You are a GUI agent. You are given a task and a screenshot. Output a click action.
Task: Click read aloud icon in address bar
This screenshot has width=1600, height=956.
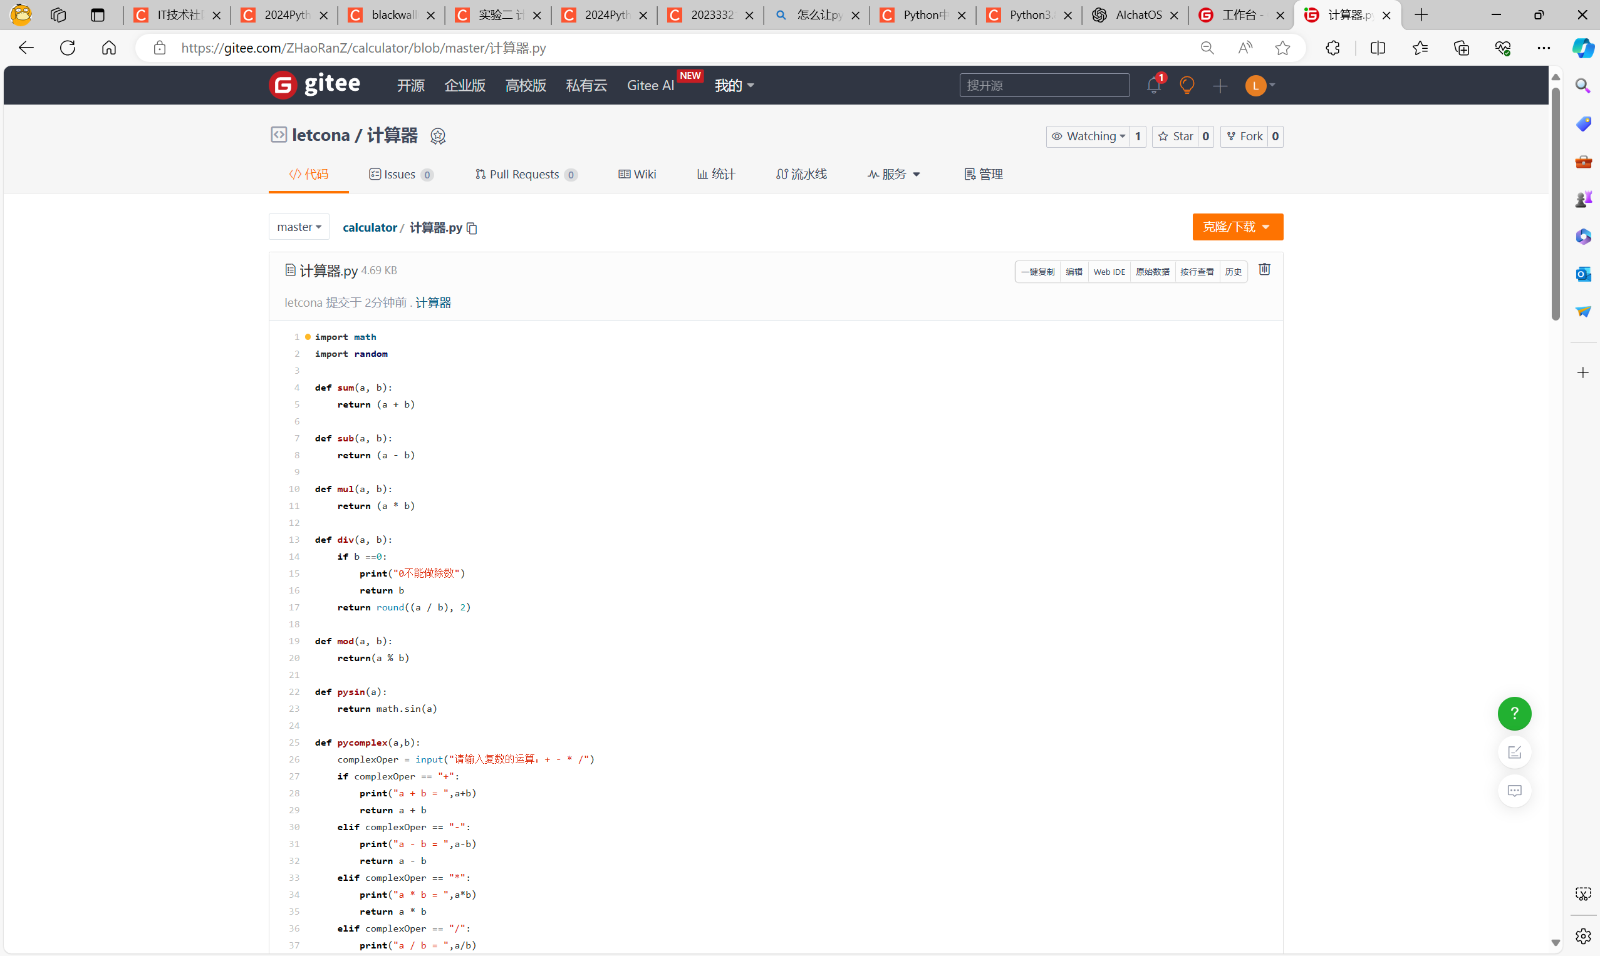point(1245,48)
